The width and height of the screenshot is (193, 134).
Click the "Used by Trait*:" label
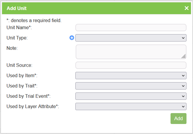point(22,86)
